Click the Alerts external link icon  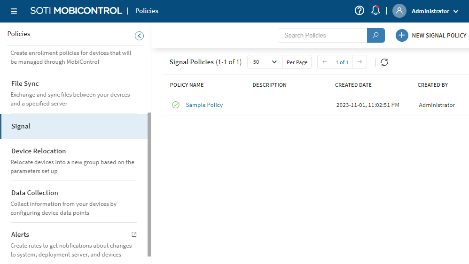click(134, 234)
